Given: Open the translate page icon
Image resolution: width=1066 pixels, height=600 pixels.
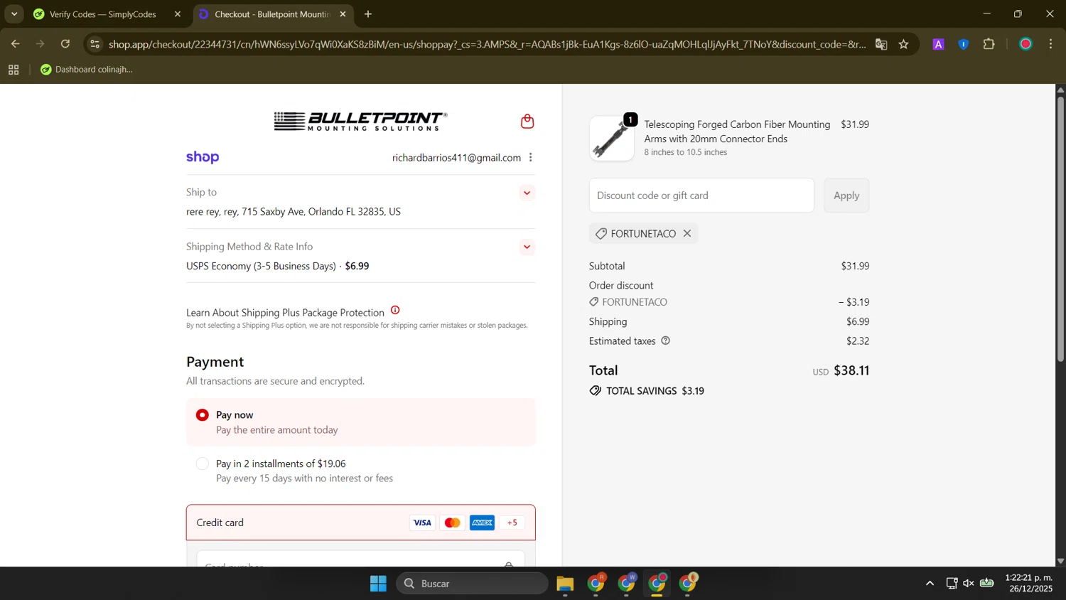Looking at the screenshot, I should point(881,44).
